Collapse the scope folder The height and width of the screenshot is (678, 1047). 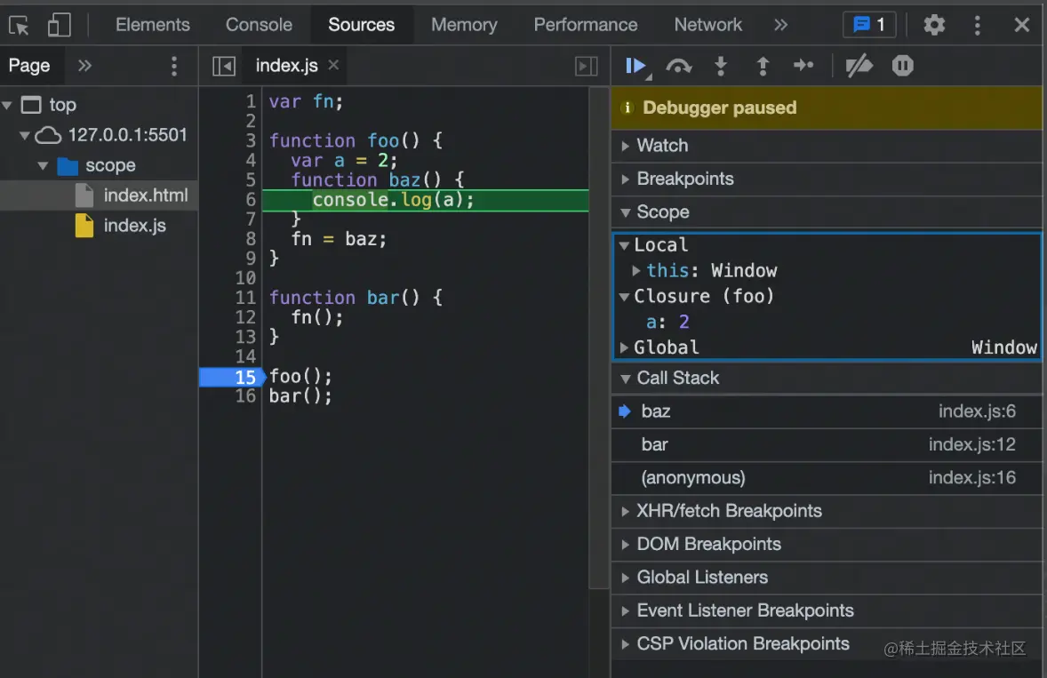coord(43,165)
